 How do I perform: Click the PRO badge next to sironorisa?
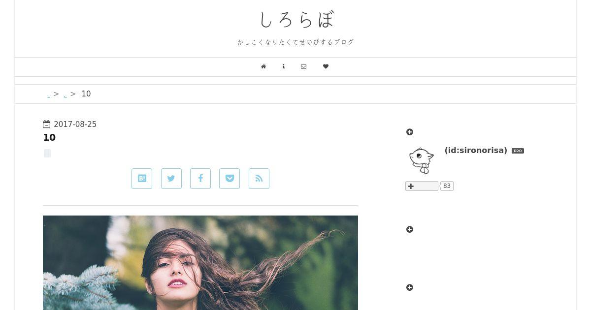[518, 151]
